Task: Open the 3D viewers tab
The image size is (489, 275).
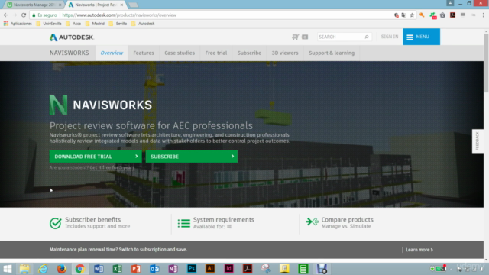Action: (285, 53)
